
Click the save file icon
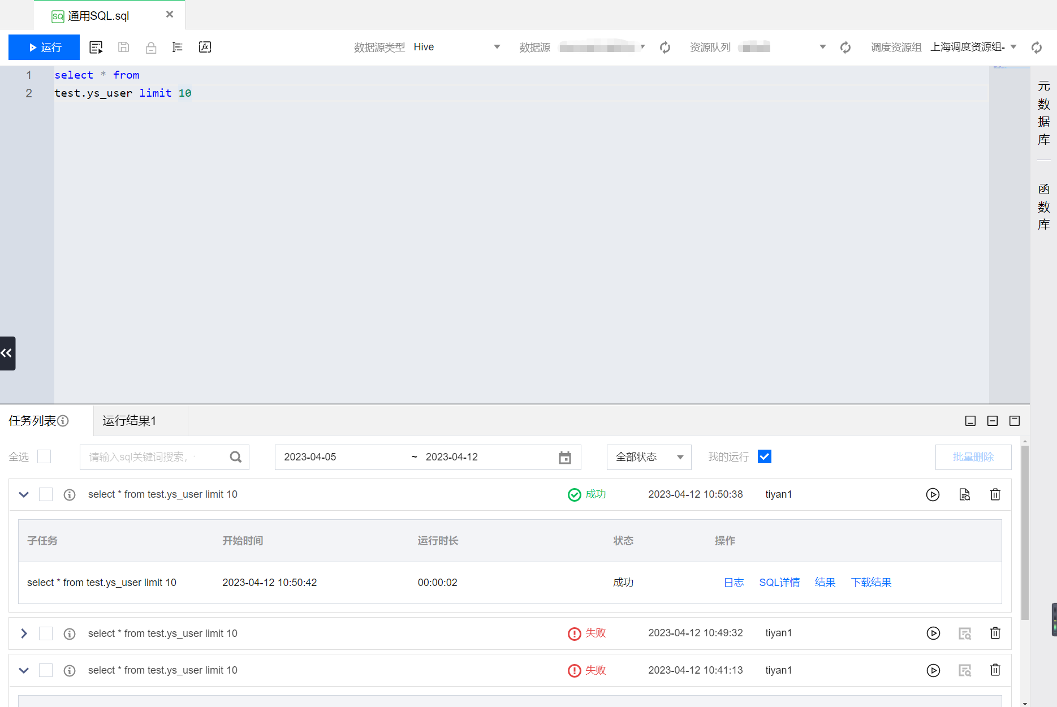(x=123, y=48)
